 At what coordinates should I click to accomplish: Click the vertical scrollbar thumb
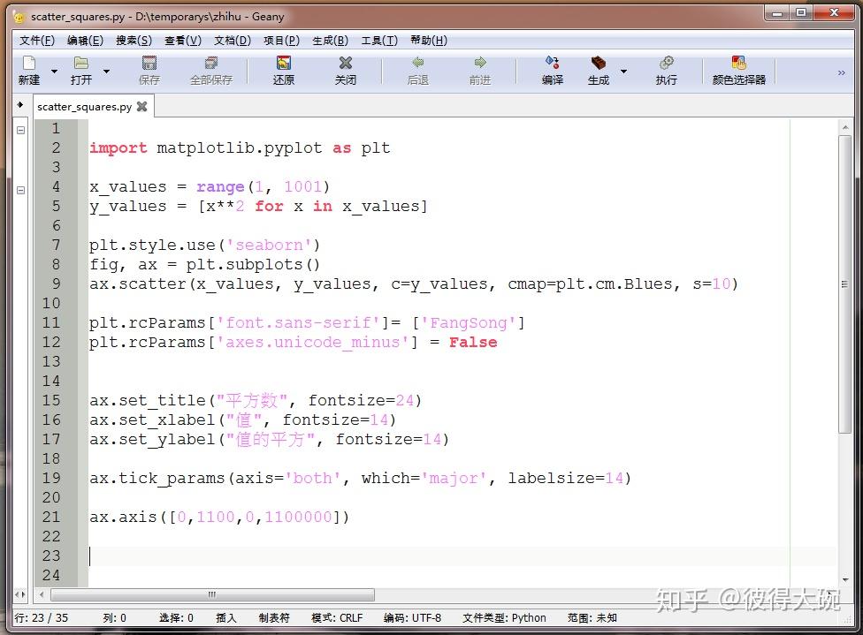click(845, 284)
